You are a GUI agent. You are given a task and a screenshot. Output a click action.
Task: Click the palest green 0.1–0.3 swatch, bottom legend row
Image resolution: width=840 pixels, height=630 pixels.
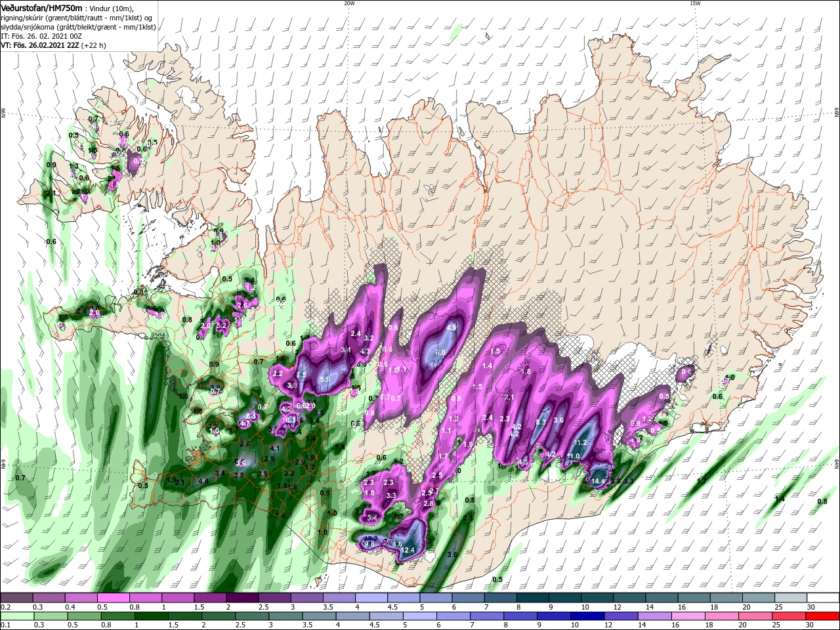pos(16,616)
